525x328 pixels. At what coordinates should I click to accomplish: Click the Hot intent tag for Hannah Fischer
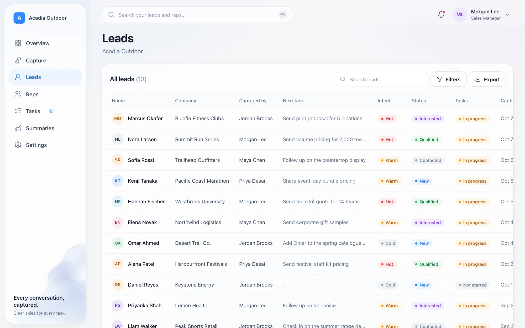tap(387, 202)
